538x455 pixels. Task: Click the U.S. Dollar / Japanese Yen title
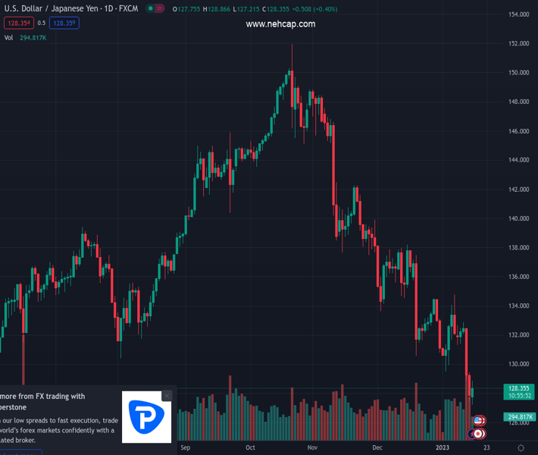coord(48,9)
